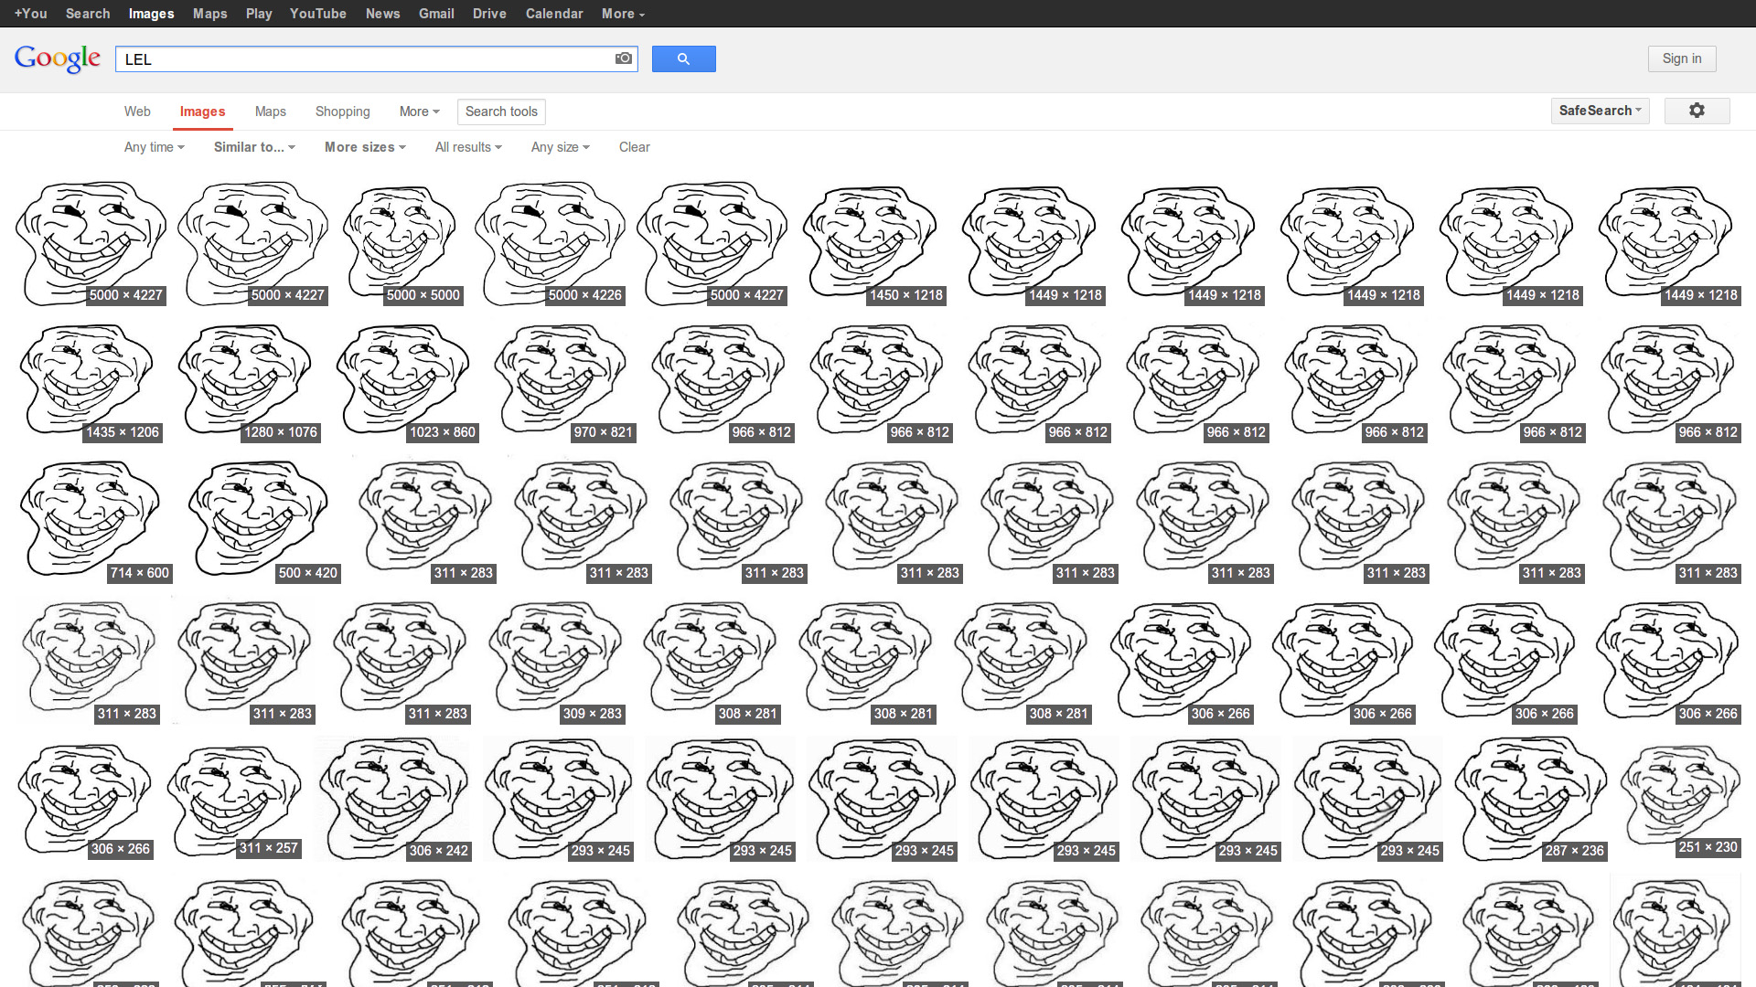Open Calendar in the top bar
This screenshot has height=987, width=1756.
(x=553, y=14)
